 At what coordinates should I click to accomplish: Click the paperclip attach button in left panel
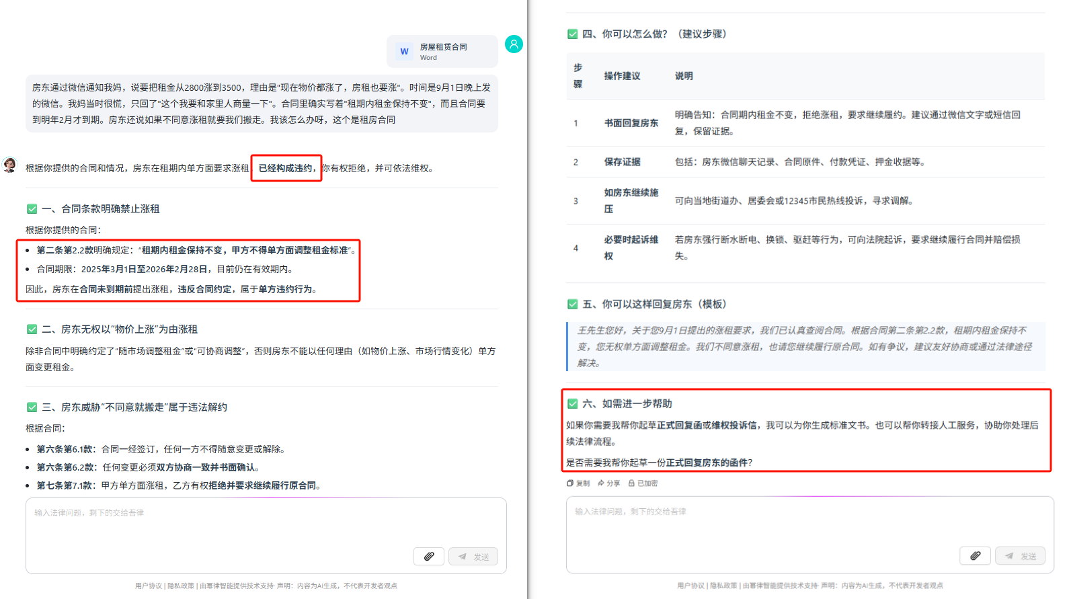(429, 556)
